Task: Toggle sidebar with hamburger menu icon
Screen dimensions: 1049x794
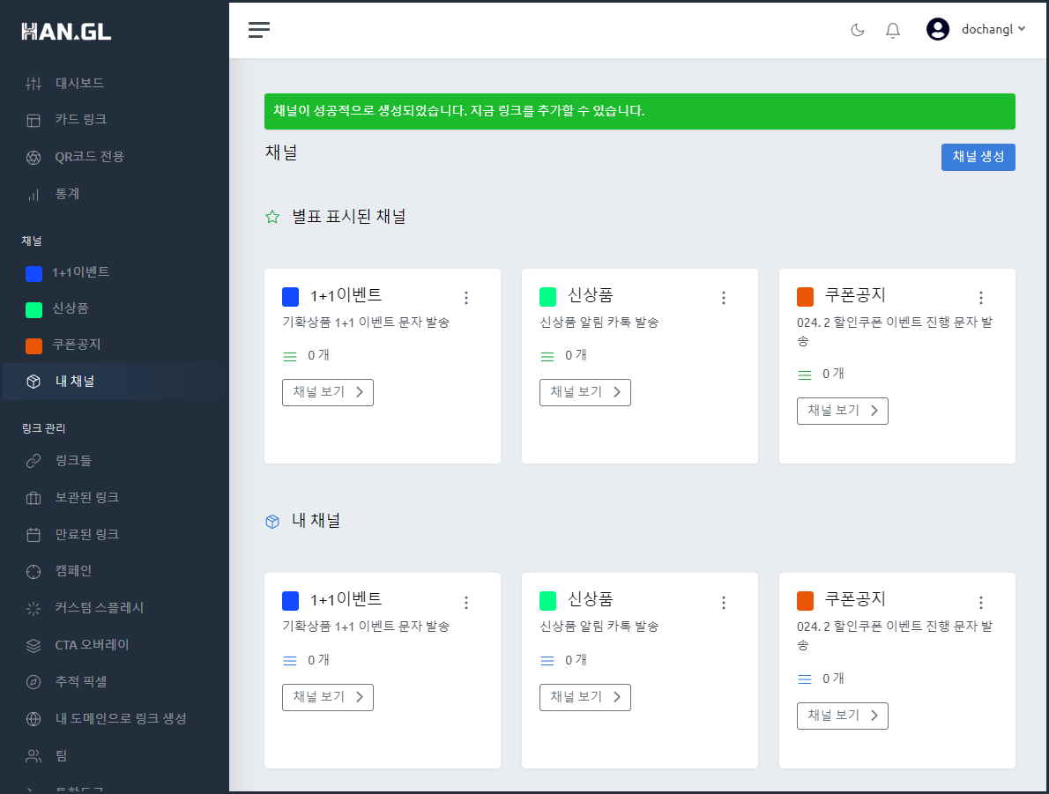Action: point(259,29)
